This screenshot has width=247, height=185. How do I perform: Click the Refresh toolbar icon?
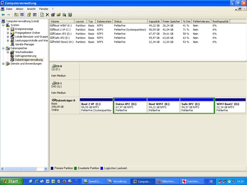[x=42, y=15]
